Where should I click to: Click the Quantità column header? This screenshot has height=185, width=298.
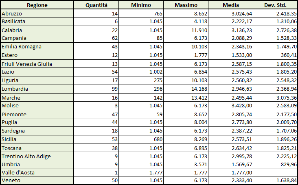[x=96, y=5]
